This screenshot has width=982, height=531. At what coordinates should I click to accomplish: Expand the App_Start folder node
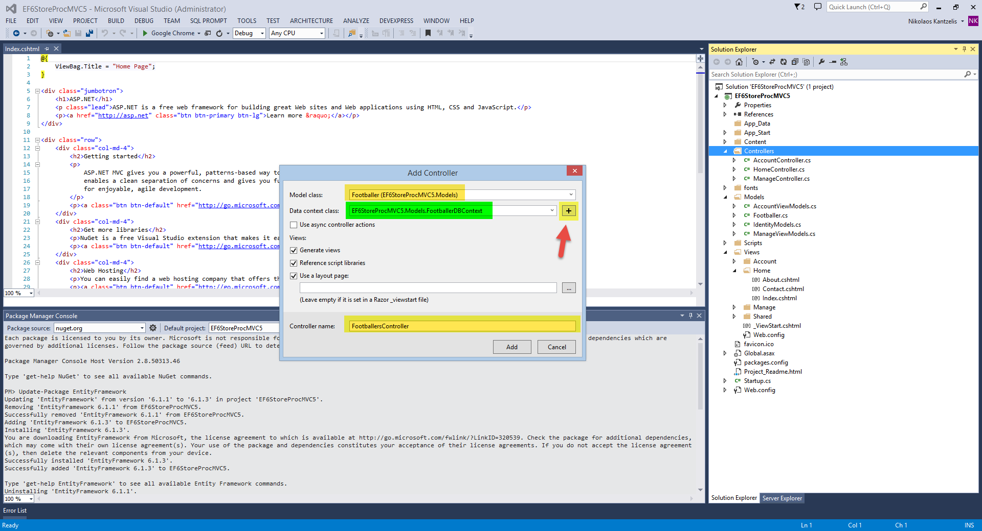(x=725, y=133)
